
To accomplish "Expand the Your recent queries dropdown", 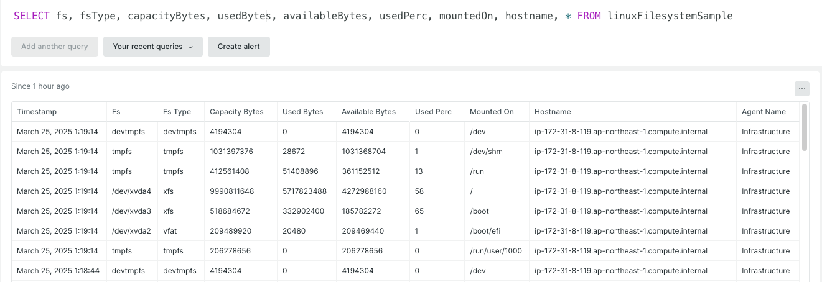I will (x=153, y=47).
